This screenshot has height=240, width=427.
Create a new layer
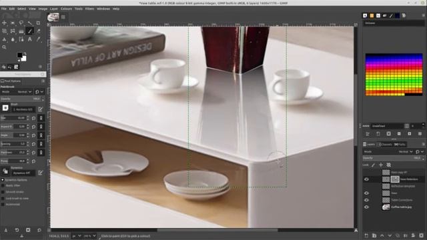click(366, 235)
